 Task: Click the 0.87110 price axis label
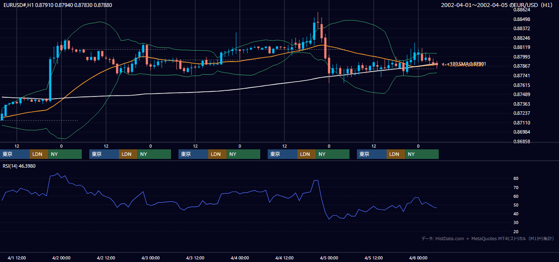[x=521, y=123]
